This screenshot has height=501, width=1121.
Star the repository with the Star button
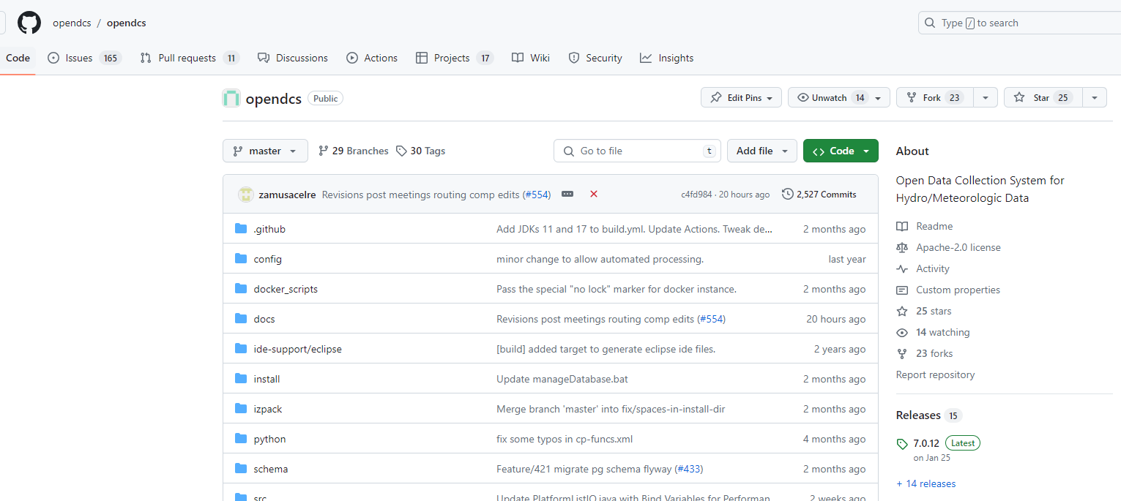click(x=1043, y=98)
